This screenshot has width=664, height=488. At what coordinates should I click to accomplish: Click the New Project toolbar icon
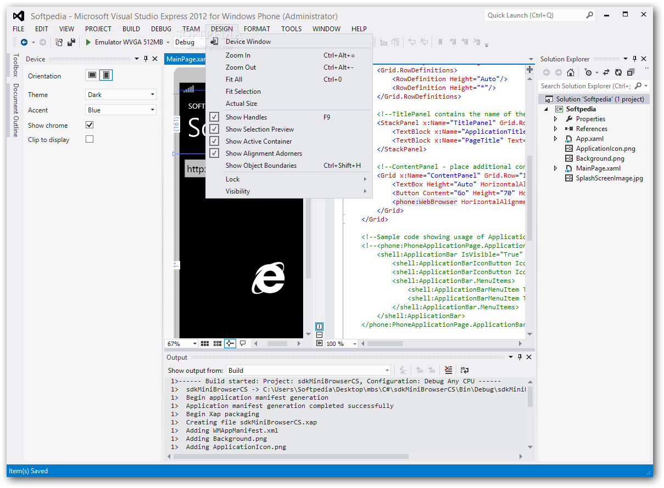59,42
